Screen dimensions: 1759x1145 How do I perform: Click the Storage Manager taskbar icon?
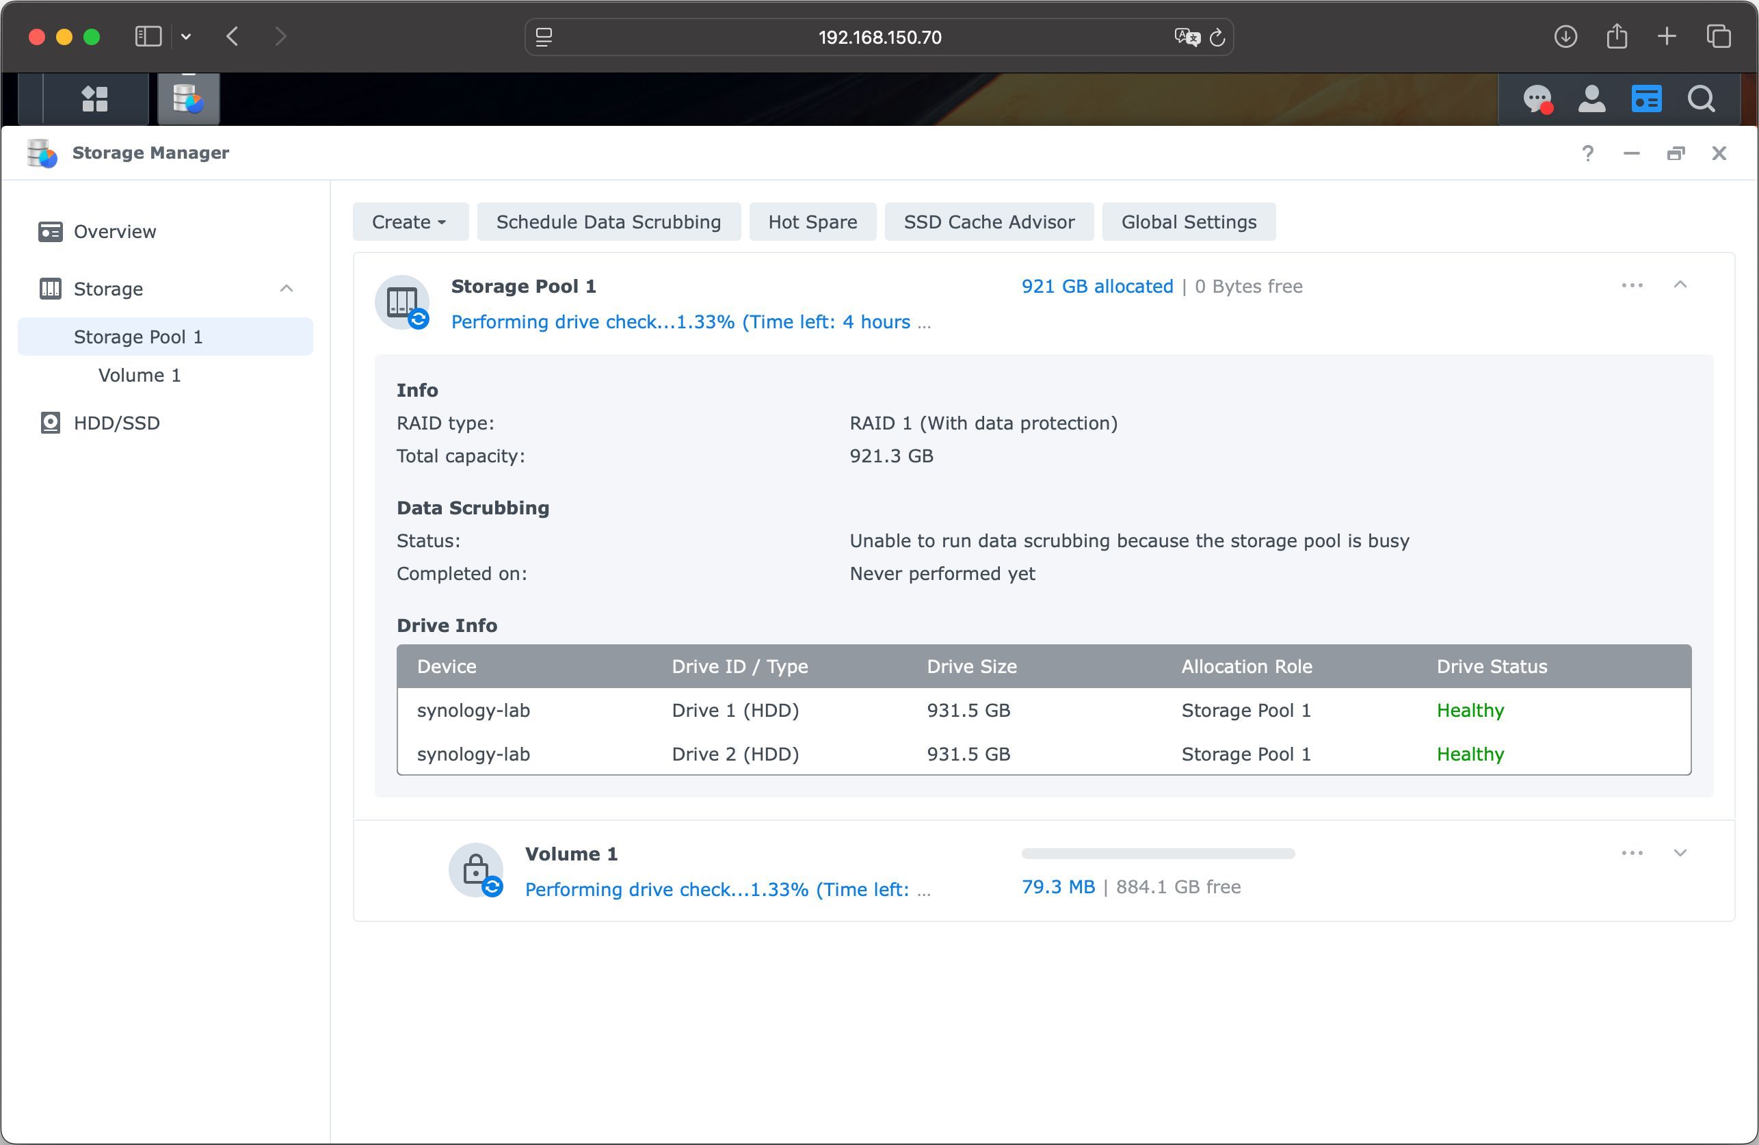tap(187, 99)
